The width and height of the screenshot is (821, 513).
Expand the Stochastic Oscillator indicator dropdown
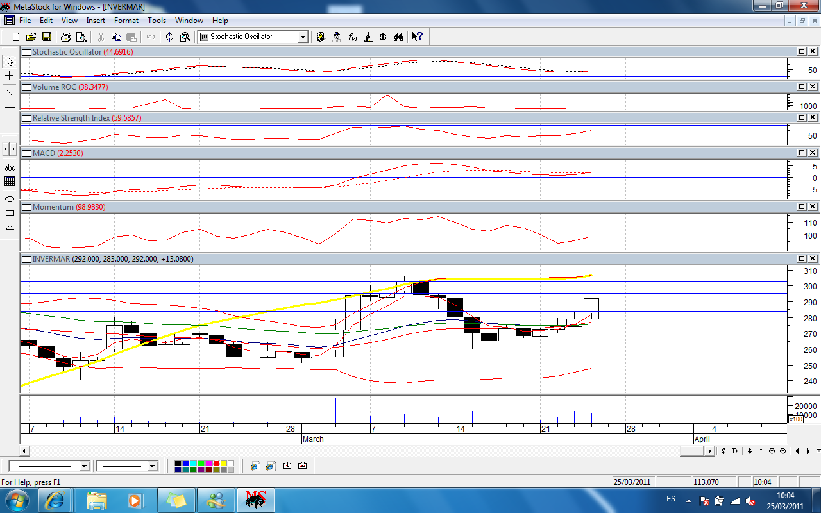point(303,37)
